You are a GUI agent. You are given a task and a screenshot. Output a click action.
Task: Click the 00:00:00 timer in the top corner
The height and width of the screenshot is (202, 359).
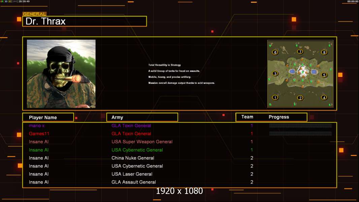point(353,1)
